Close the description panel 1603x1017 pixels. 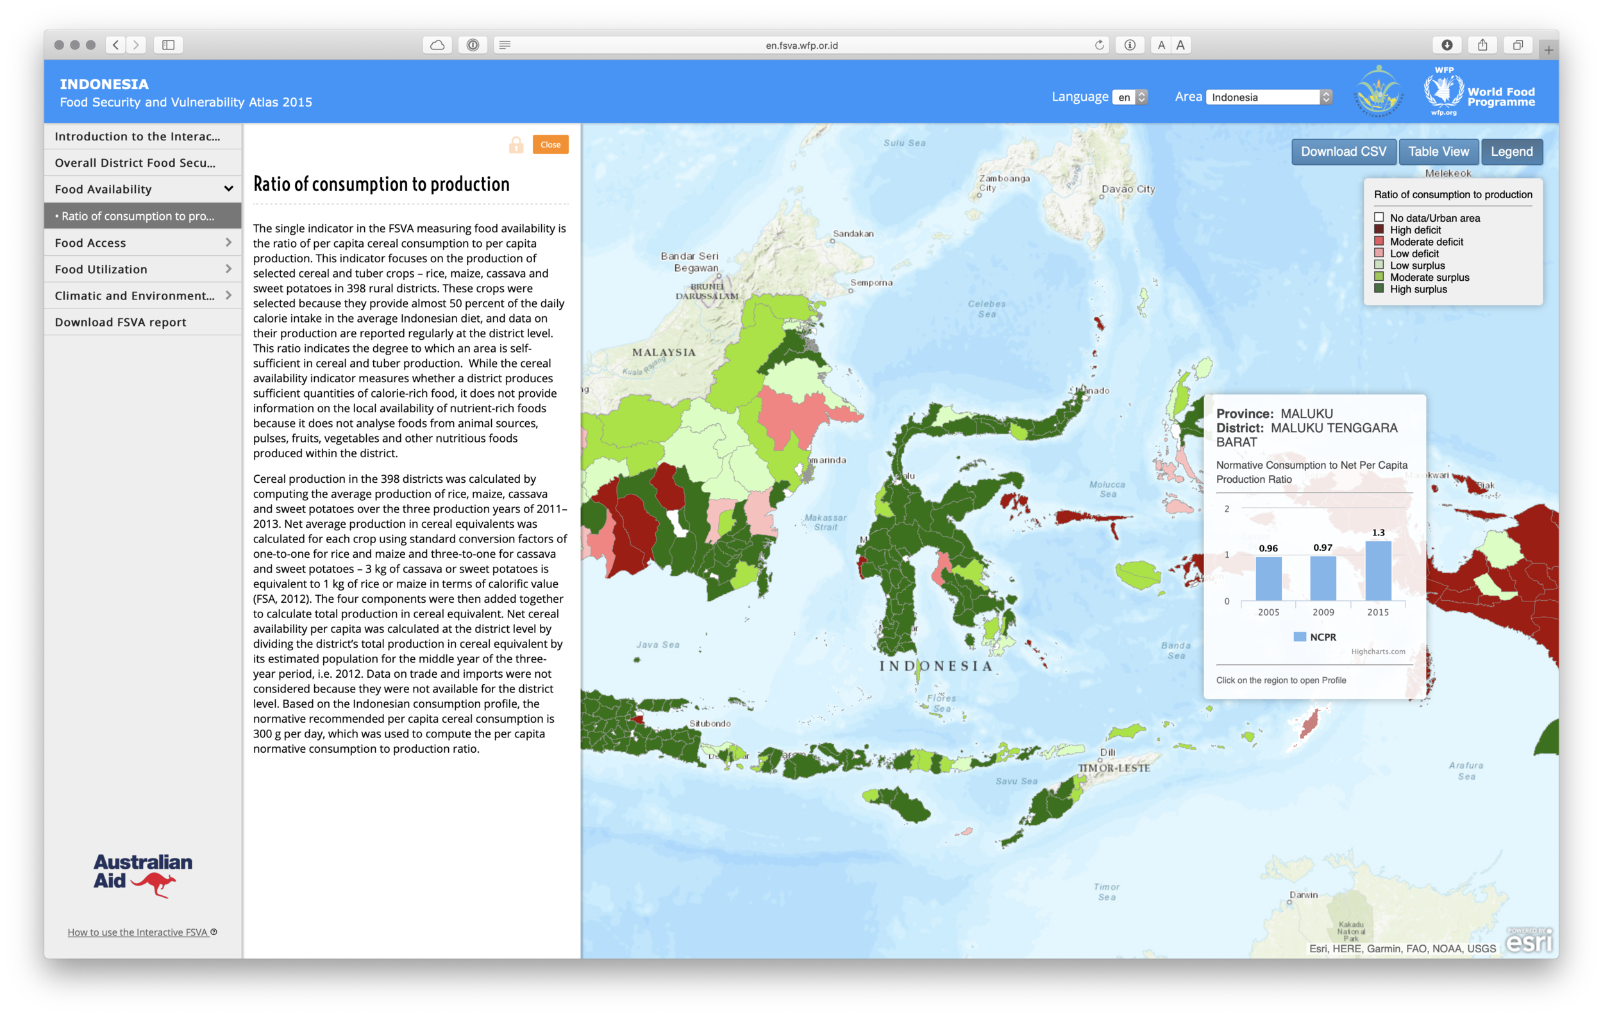tap(551, 144)
